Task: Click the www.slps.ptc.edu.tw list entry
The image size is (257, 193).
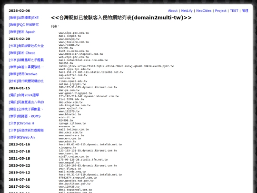Action: tap(74, 33)
